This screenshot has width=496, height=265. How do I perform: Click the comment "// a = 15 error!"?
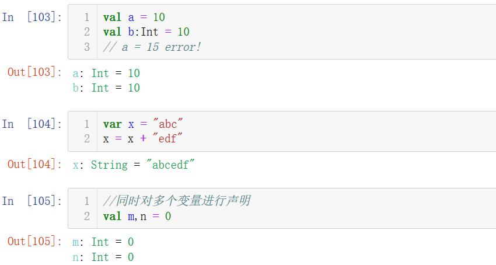click(152, 47)
